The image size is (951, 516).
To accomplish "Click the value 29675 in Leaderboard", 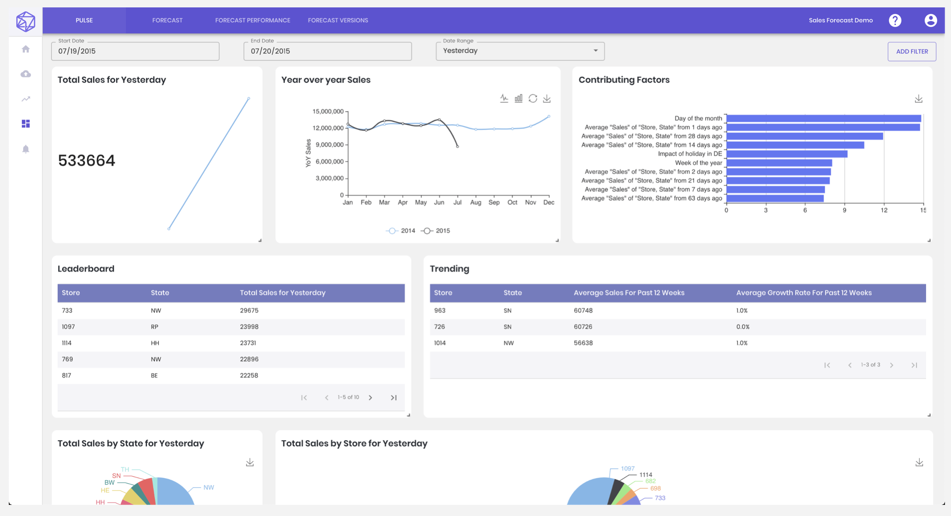I will [x=249, y=311].
